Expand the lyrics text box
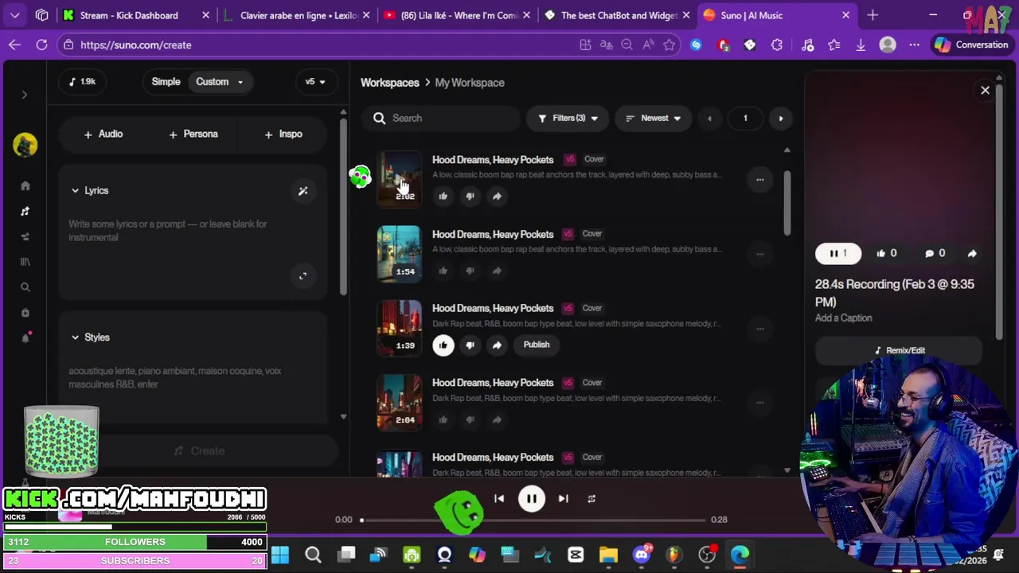This screenshot has height=573, width=1019. point(303,276)
